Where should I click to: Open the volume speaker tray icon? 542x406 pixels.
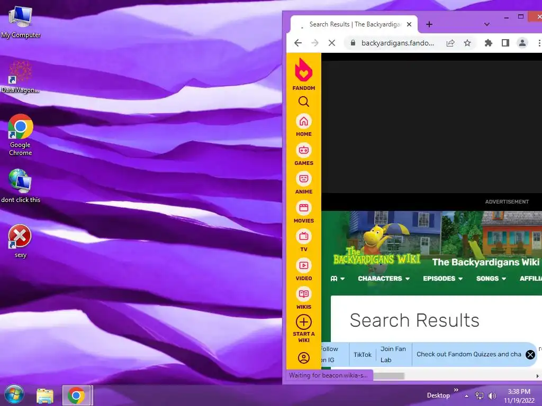tap(492, 395)
